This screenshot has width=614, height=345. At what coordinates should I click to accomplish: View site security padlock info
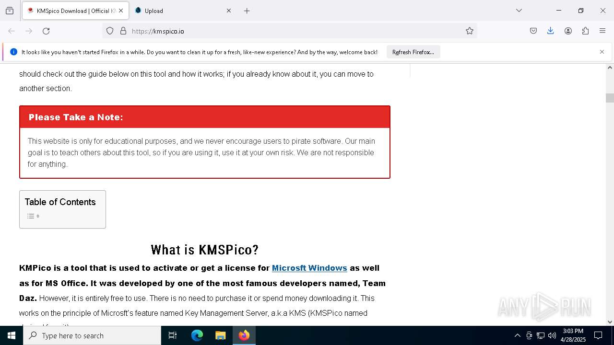click(x=123, y=31)
